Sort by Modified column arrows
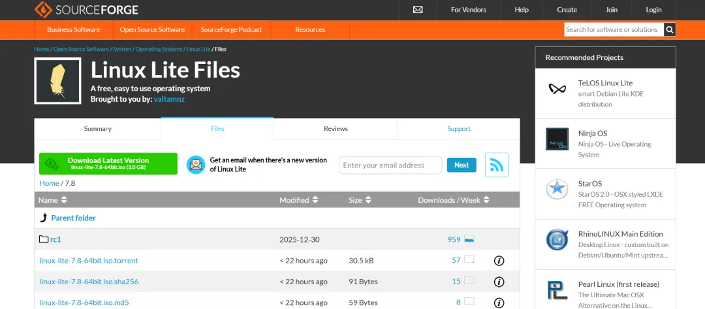This screenshot has width=705, height=309. point(315,200)
